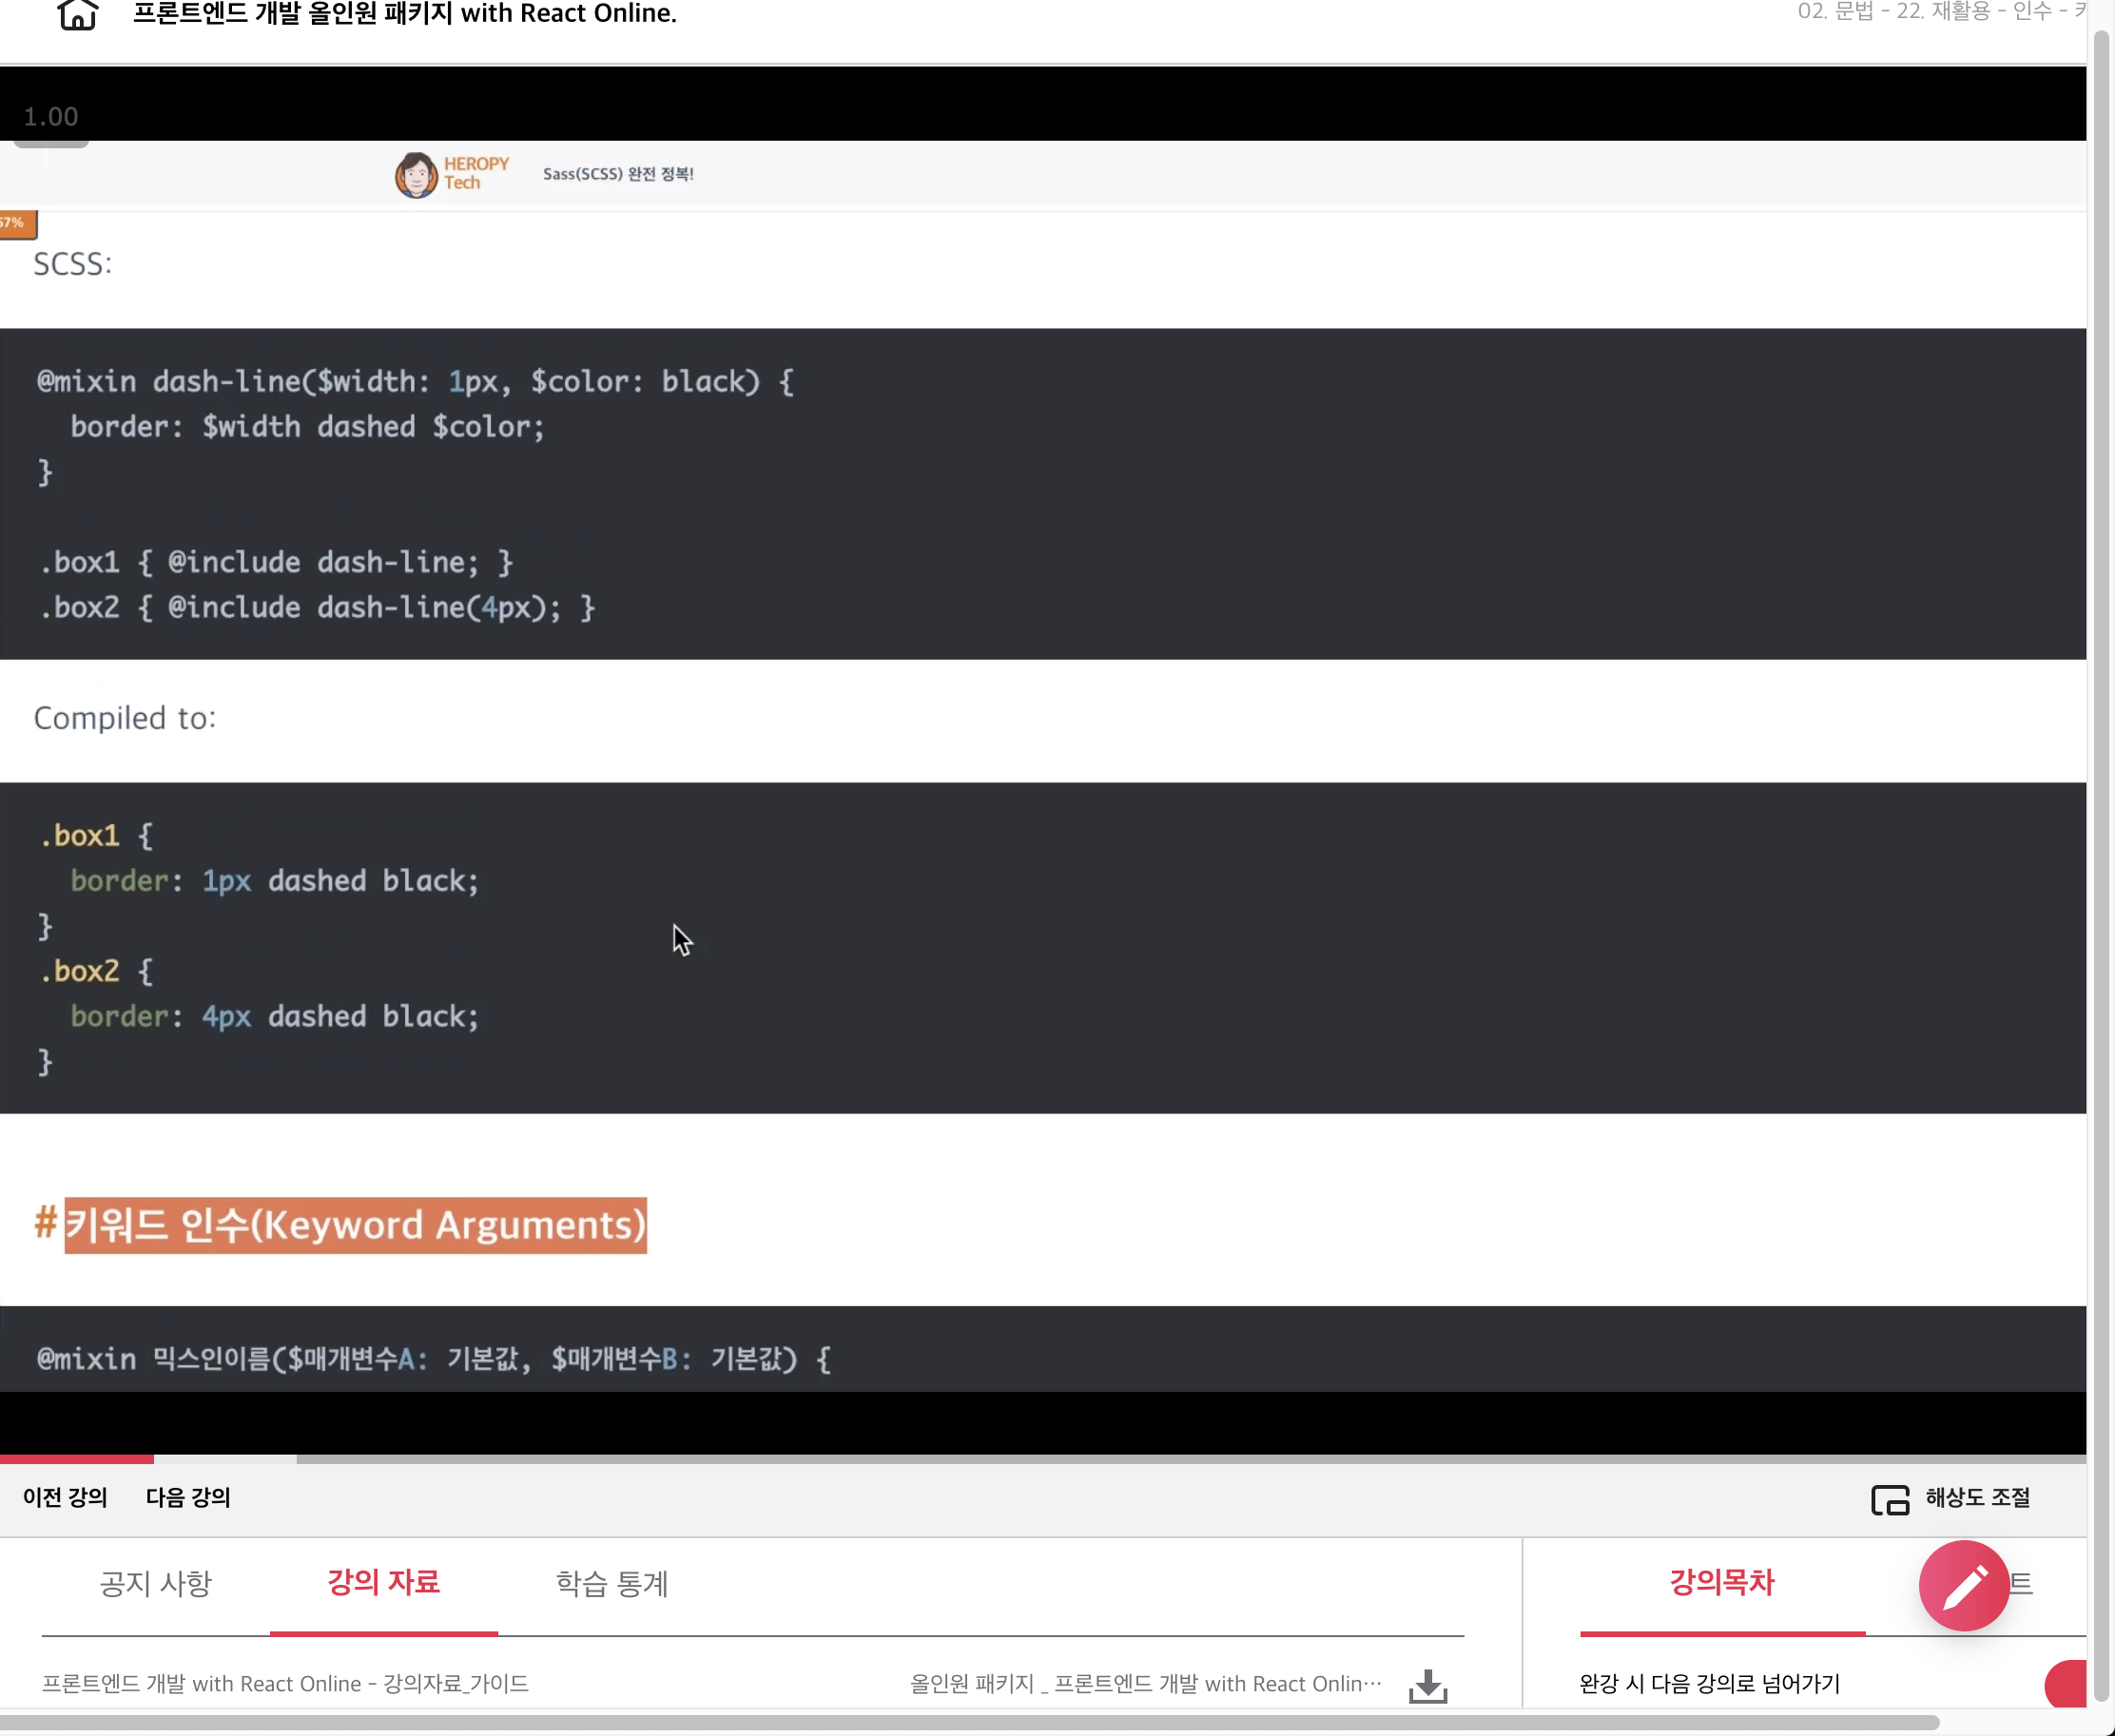Go to 다음 강의
The width and height of the screenshot is (2115, 1736).
click(x=188, y=1497)
